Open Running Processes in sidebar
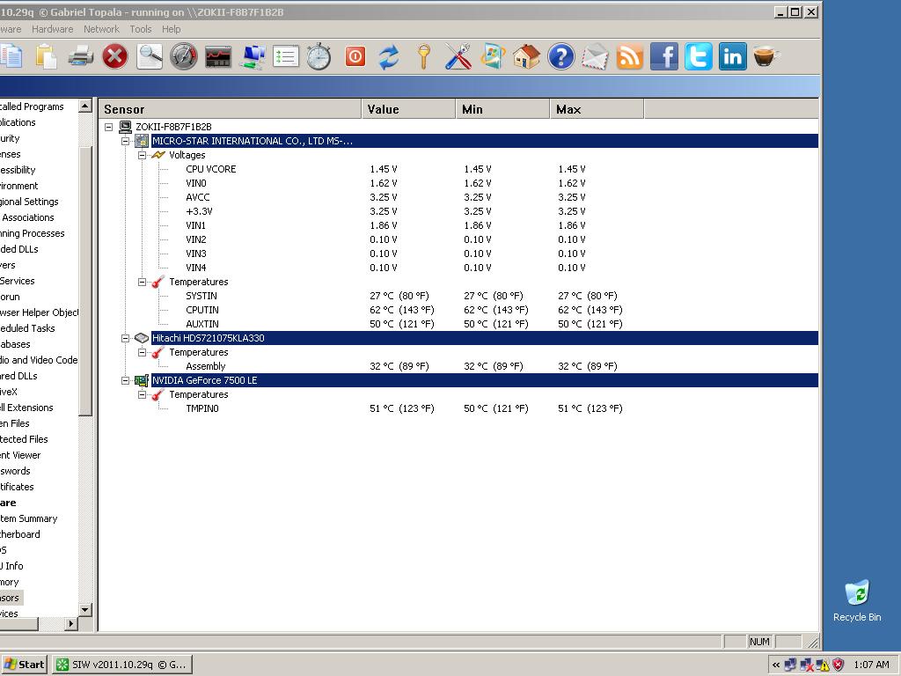The image size is (901, 676). click(33, 233)
